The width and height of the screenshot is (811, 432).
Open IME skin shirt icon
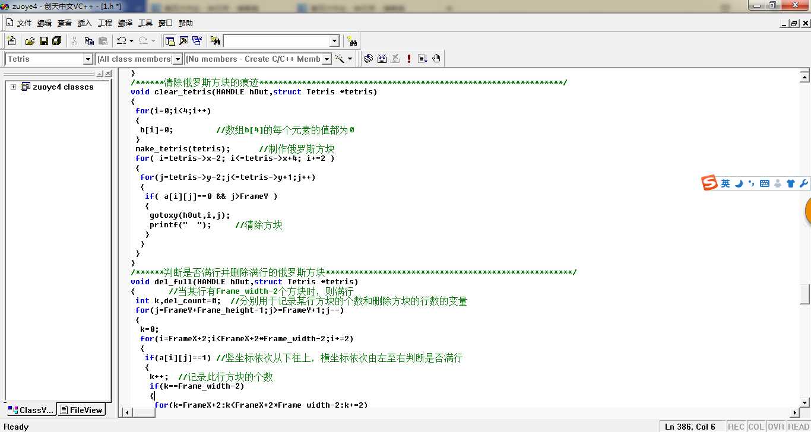[791, 184]
